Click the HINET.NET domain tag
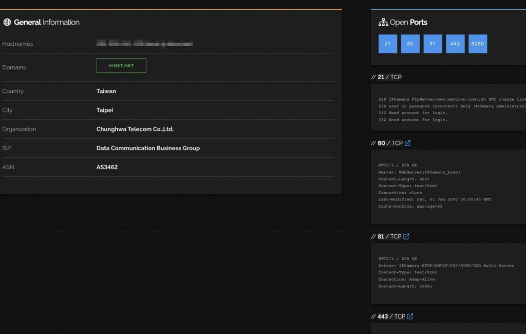The image size is (526, 334). [121, 65]
